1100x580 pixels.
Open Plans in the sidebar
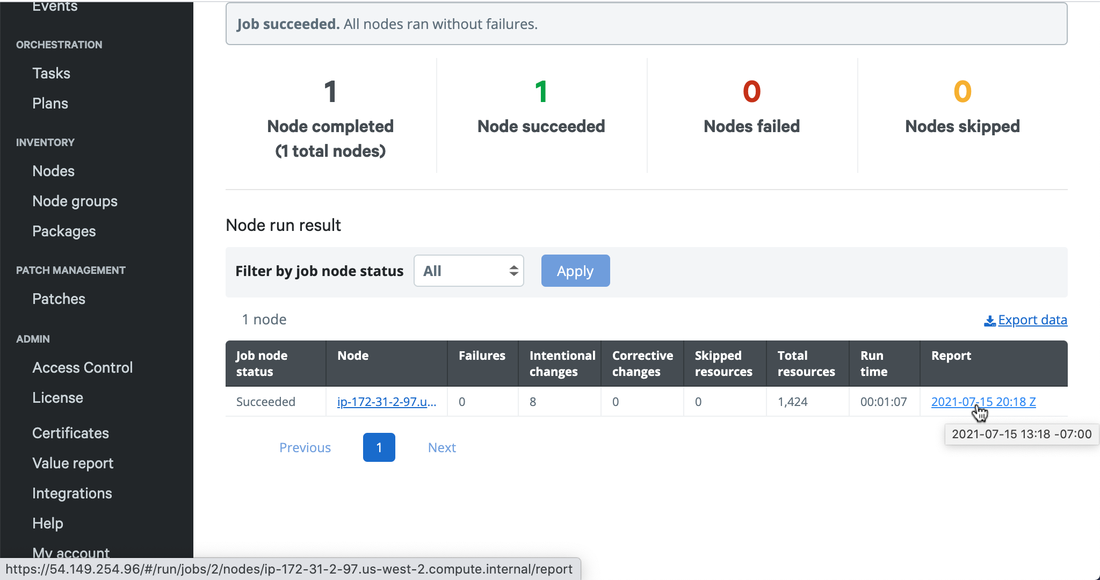50,103
